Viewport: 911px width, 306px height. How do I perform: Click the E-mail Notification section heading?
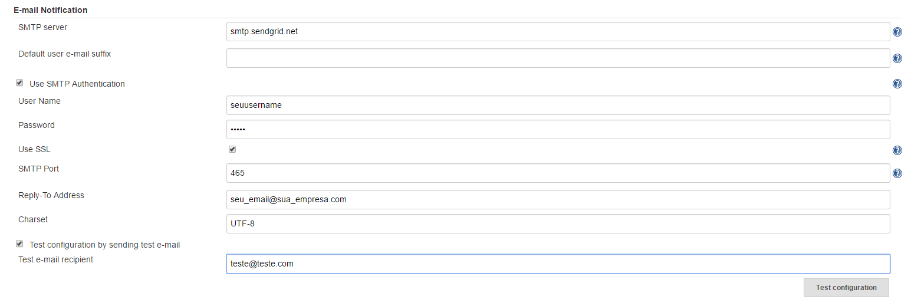point(50,10)
